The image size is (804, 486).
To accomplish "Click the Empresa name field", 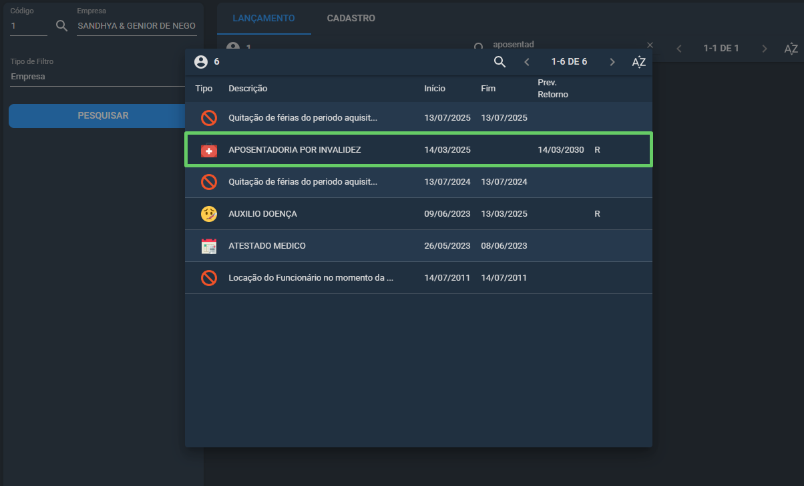I will [137, 26].
